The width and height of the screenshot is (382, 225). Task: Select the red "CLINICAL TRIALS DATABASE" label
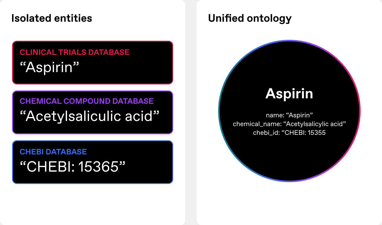(x=75, y=52)
